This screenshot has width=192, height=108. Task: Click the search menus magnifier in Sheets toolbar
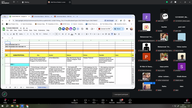click(x=4, y=34)
